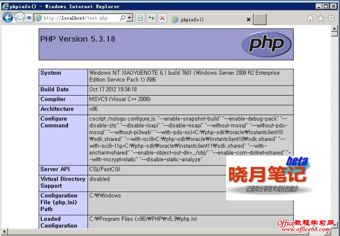Click the "MSVC9 (Visual C++ 2008)" value

coord(120,99)
